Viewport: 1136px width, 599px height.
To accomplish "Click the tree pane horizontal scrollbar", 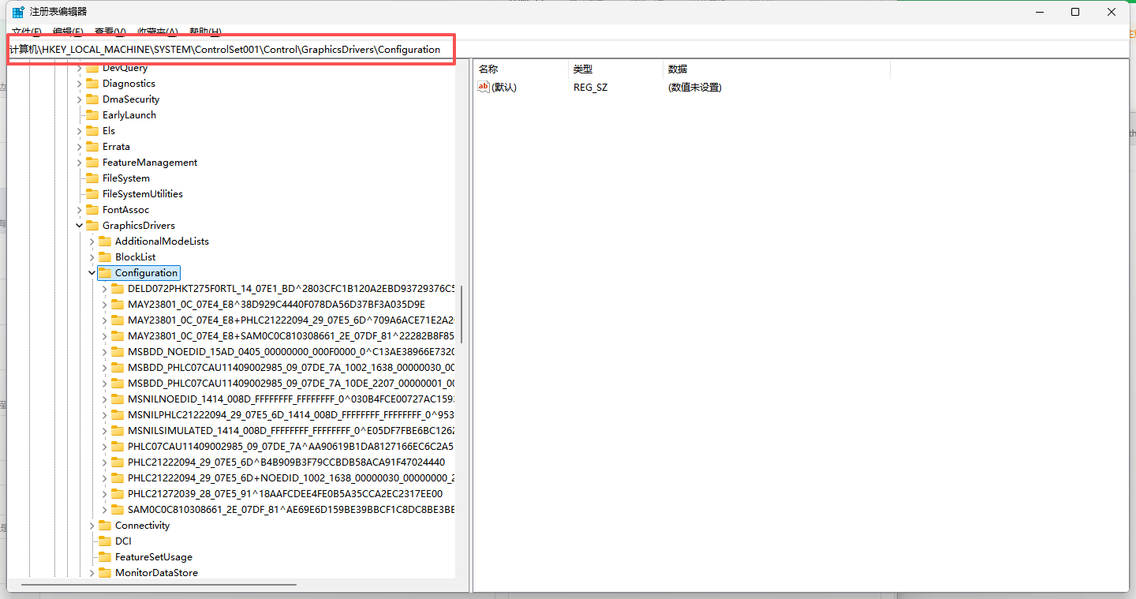I will point(158,585).
